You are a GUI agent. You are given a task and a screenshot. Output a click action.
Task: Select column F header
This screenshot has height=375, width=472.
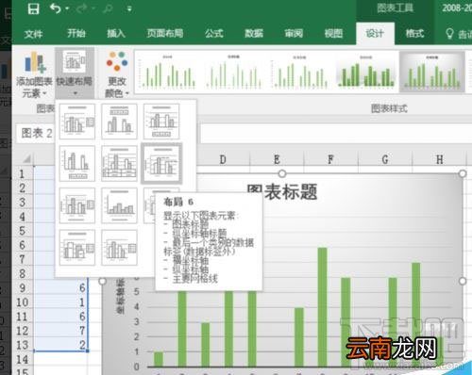click(x=330, y=159)
